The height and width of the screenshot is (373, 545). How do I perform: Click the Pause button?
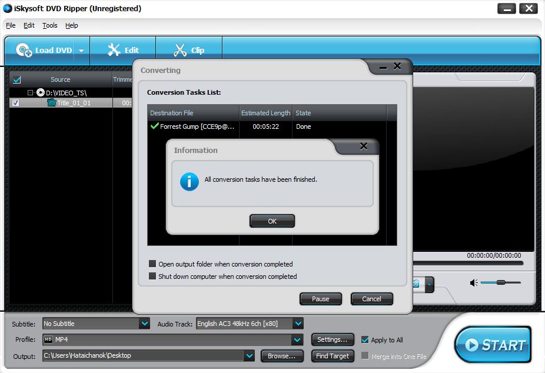coord(320,299)
